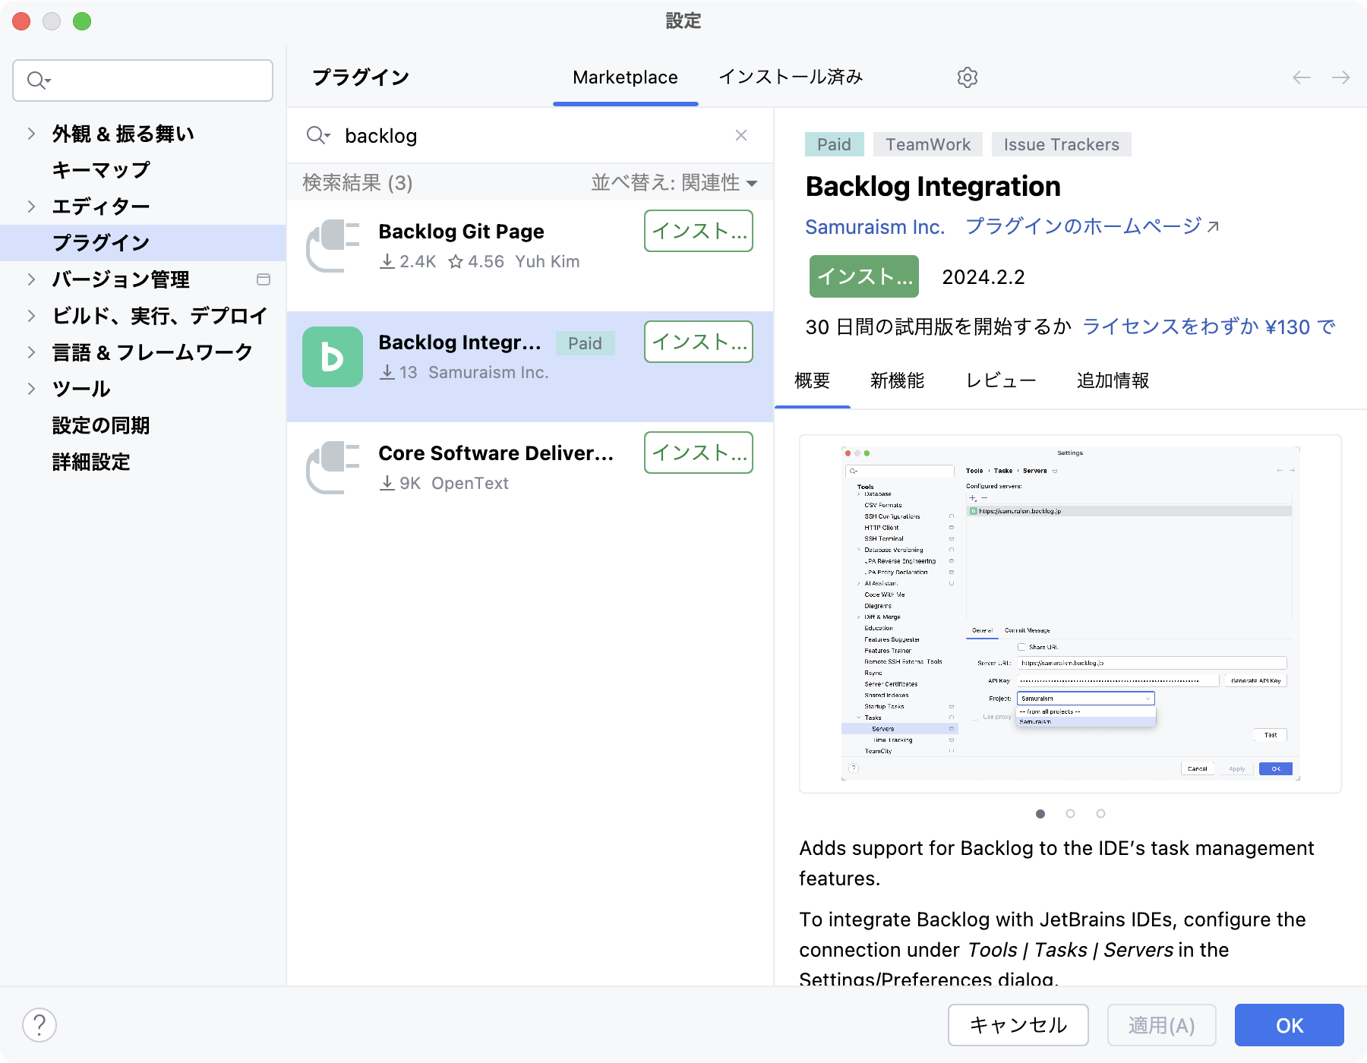Click the Backlog Git Page plug icon
Image resolution: width=1367 pixels, height=1063 pixels.
pyautogui.click(x=333, y=246)
